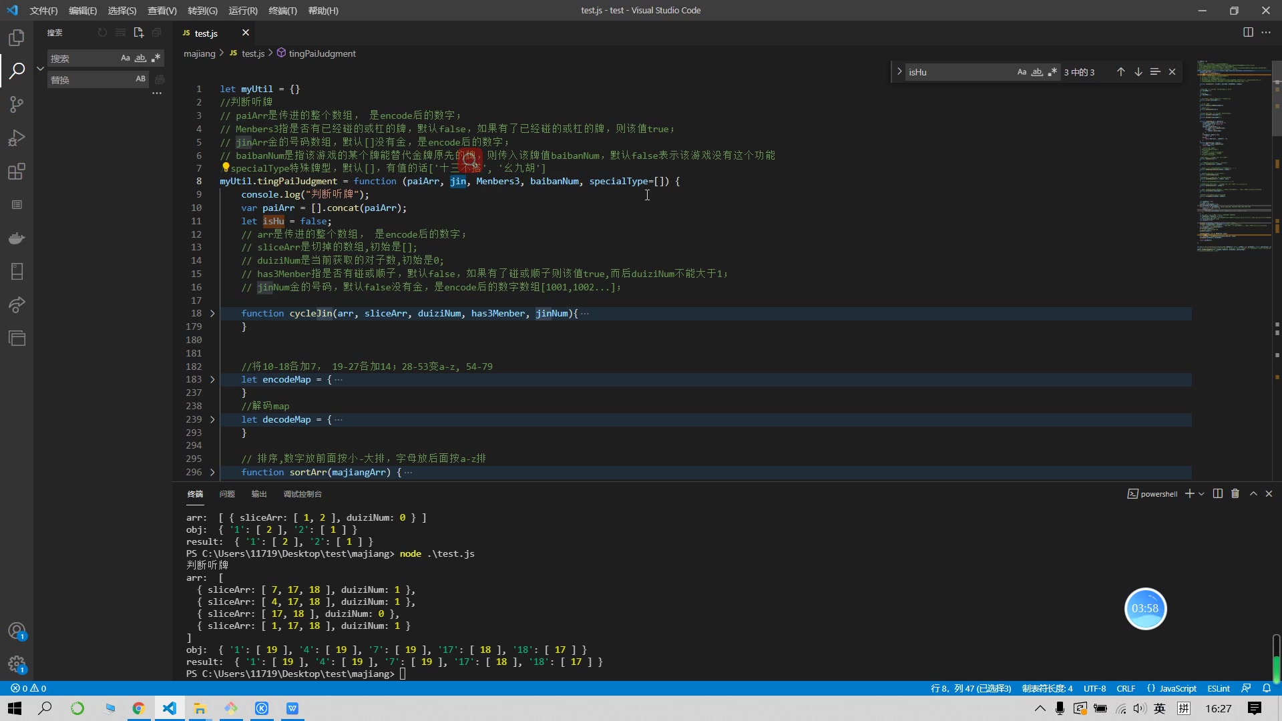
Task: Toggle search details ellipsis in sidebar
Action: 157,94
